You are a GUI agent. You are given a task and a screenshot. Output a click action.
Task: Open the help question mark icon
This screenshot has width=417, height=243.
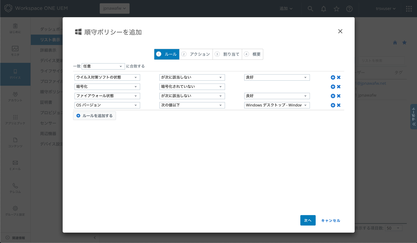pos(349,9)
